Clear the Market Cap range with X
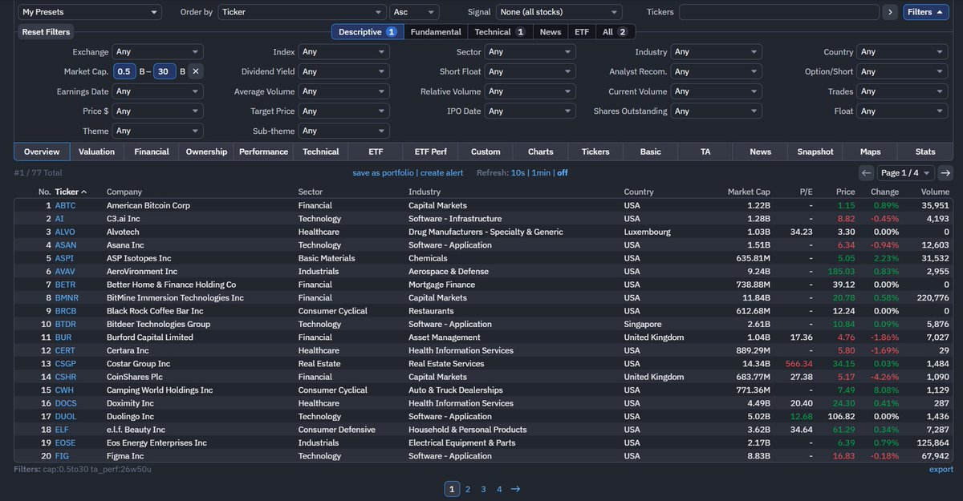The width and height of the screenshot is (963, 501). pos(196,71)
